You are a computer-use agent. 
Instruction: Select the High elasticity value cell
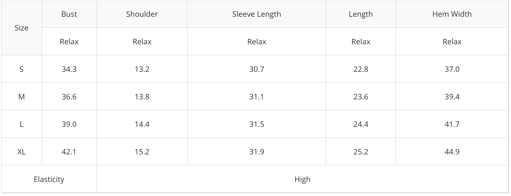pos(302,179)
